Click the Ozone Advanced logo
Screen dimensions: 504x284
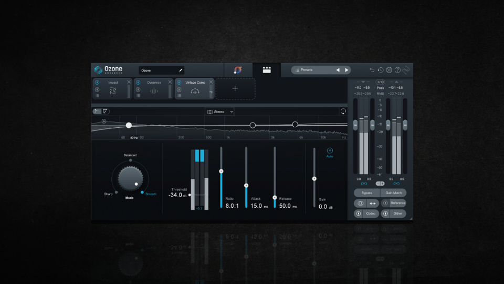[108, 69]
